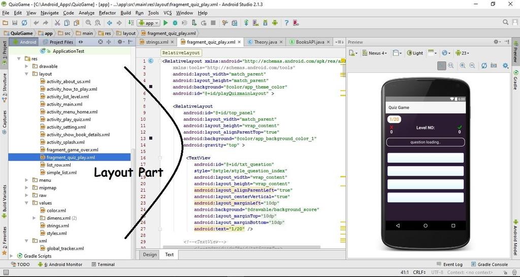The width and height of the screenshot is (520, 277).
Task: Toggle the Build Variants tool window
Action: [4, 201]
